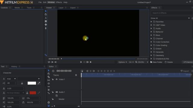The height and width of the screenshot is (108, 193).
Task: Expand the Distort effects folder
Action: click(x=151, y=49)
